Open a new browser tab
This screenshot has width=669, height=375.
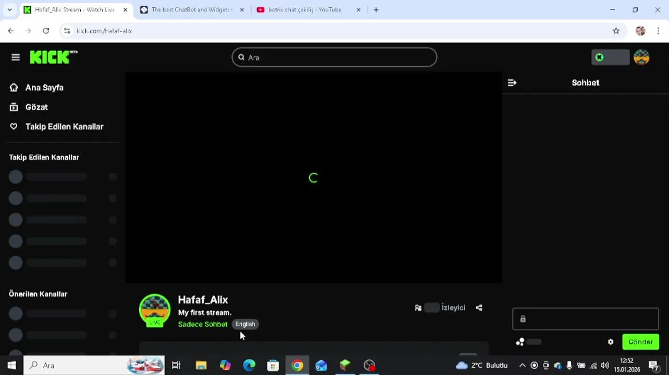(376, 9)
